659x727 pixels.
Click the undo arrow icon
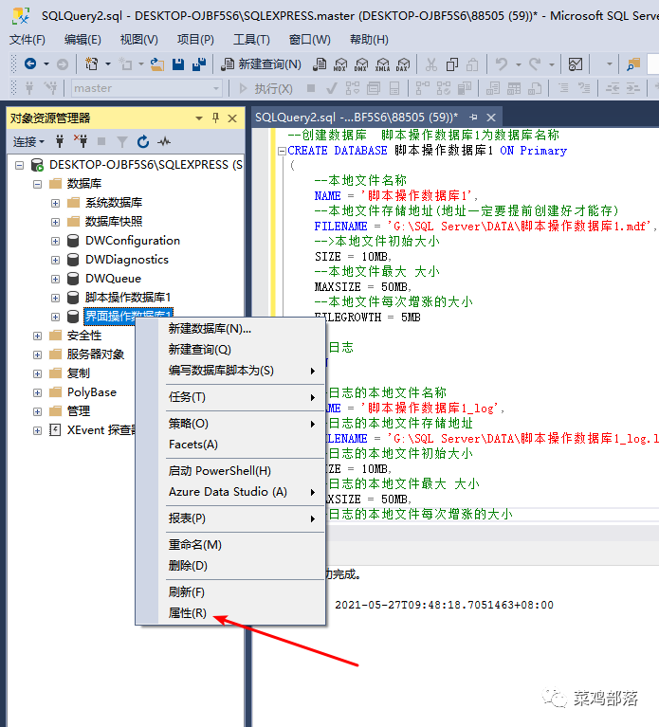point(502,64)
